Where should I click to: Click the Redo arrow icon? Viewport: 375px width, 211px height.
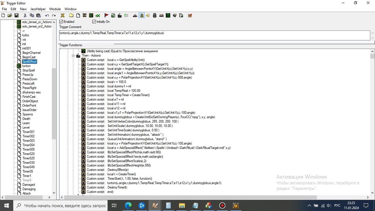54,16
